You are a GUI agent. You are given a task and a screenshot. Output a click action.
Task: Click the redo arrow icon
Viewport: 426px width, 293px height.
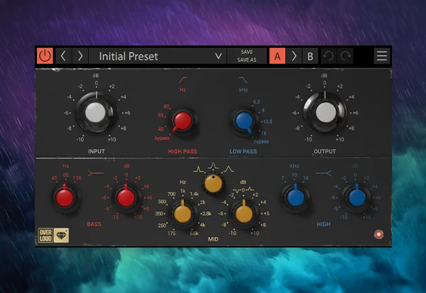point(345,56)
